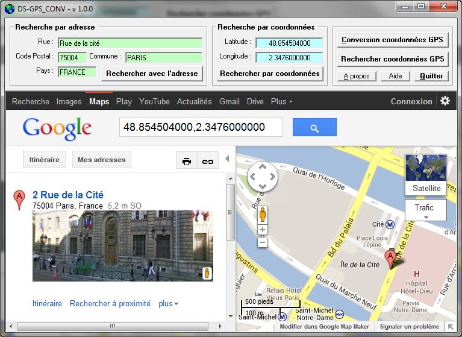
Task: Expand the 'plus' options under address
Action: 168,304
